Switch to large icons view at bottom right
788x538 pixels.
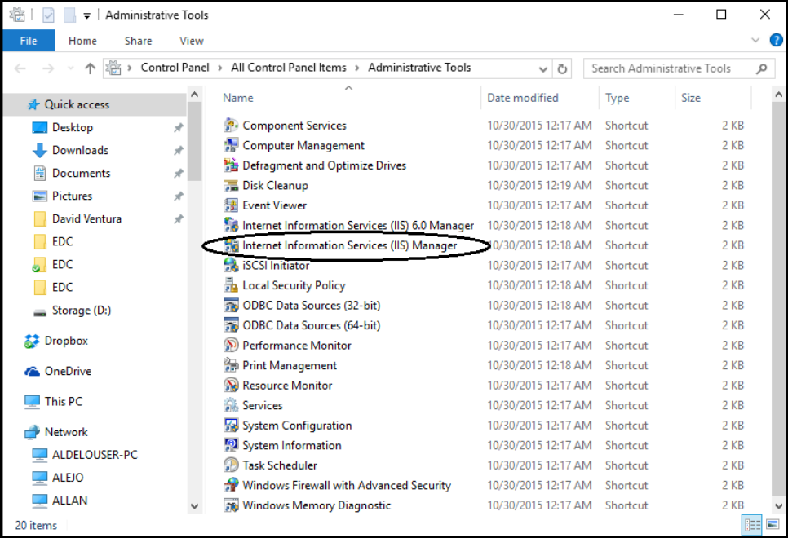[773, 525]
